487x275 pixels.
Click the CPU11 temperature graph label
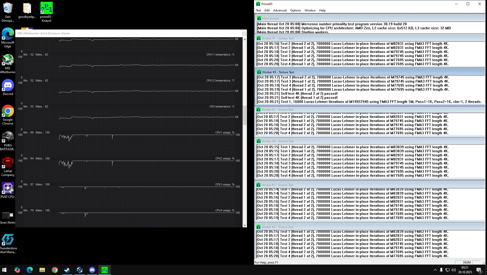(220, 54)
